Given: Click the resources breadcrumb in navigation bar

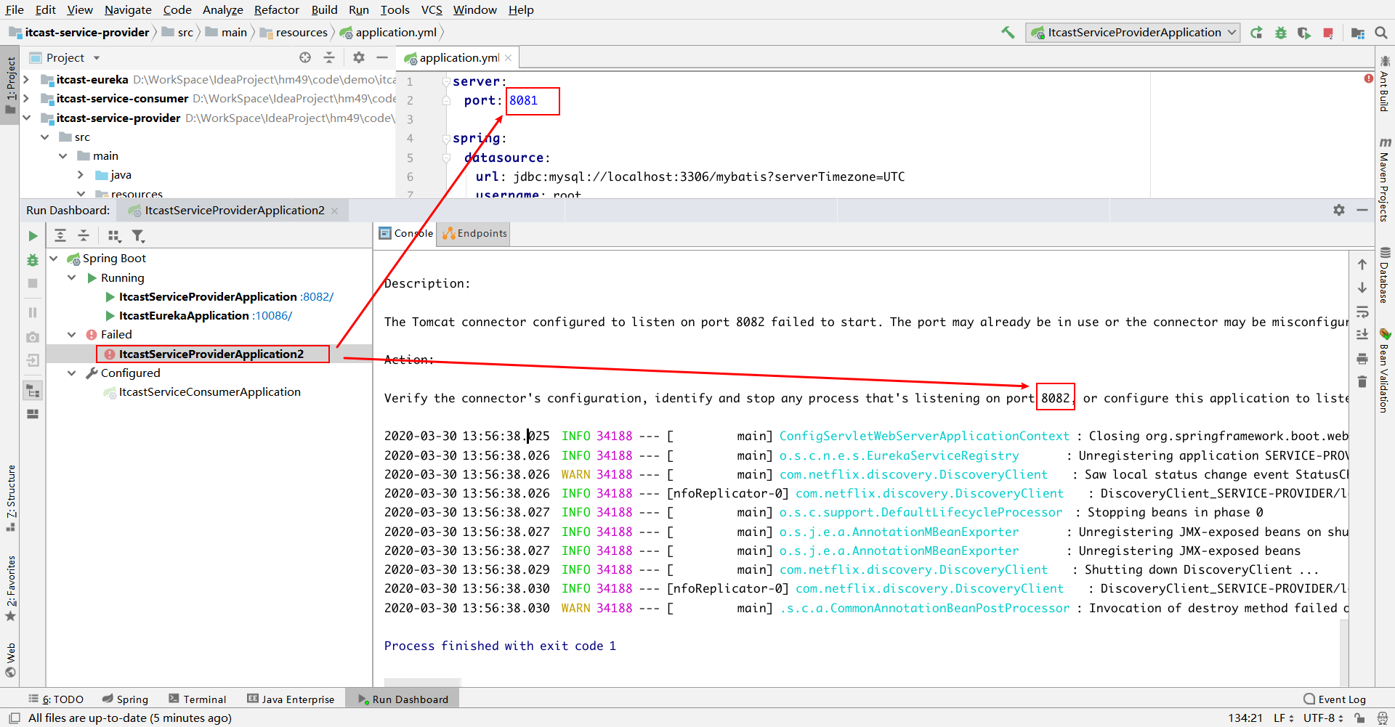Looking at the screenshot, I should [x=302, y=33].
